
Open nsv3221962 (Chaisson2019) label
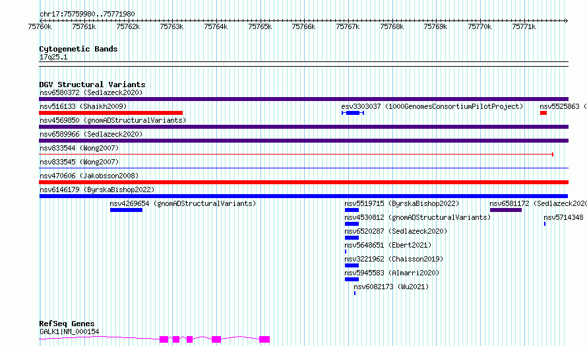point(394,259)
